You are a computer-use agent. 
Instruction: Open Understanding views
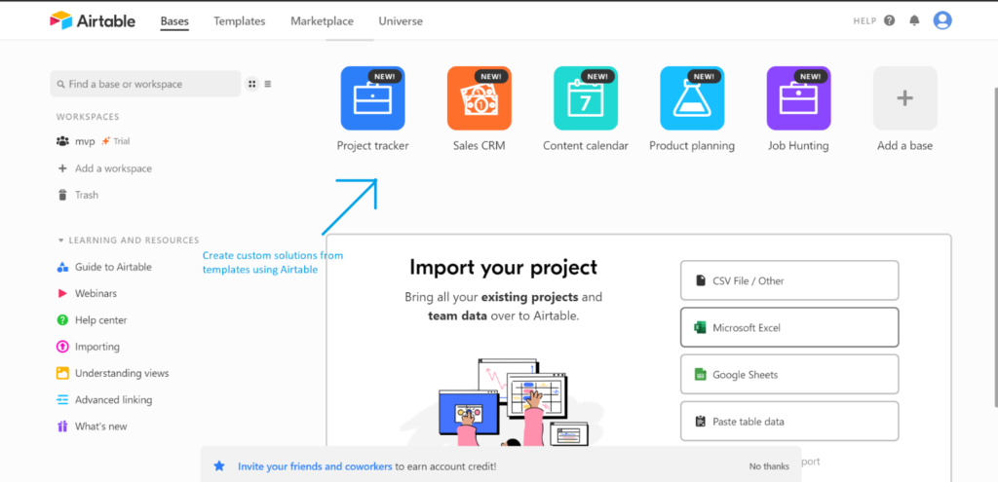coord(122,373)
